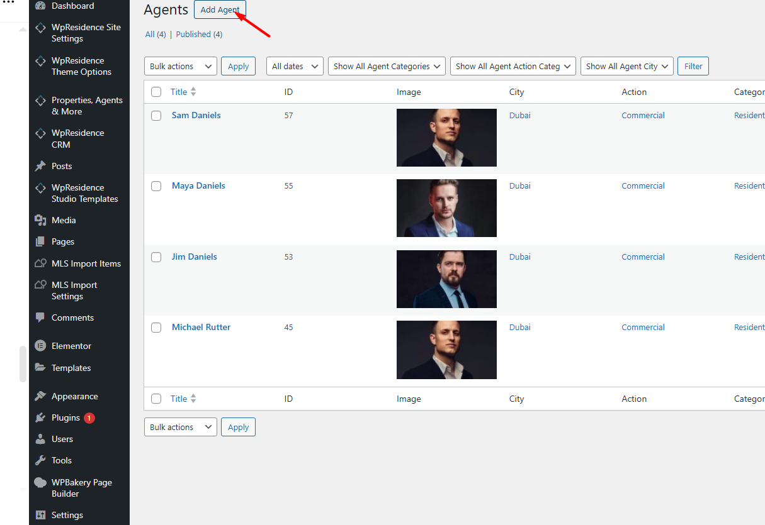Click the Media library icon
This screenshot has height=525, width=765.
coord(40,220)
